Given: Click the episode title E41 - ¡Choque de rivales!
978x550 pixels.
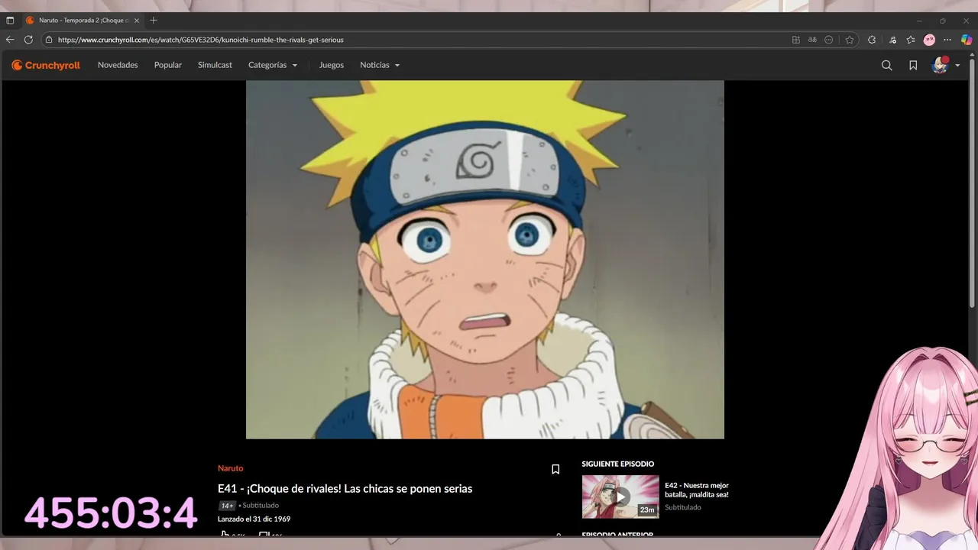Looking at the screenshot, I should click(345, 489).
